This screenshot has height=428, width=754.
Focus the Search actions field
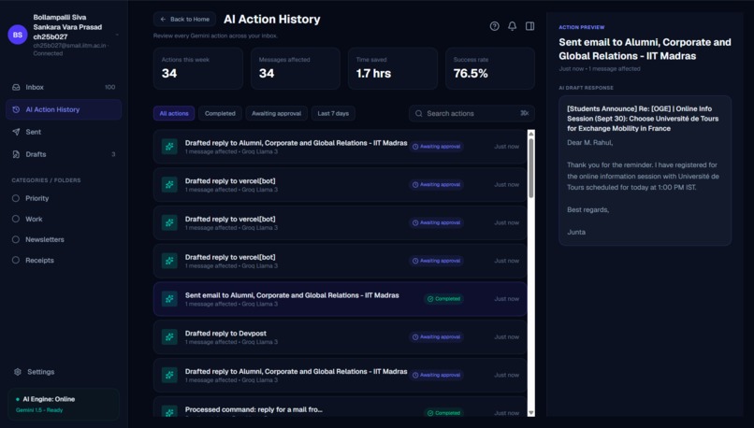[471, 113]
